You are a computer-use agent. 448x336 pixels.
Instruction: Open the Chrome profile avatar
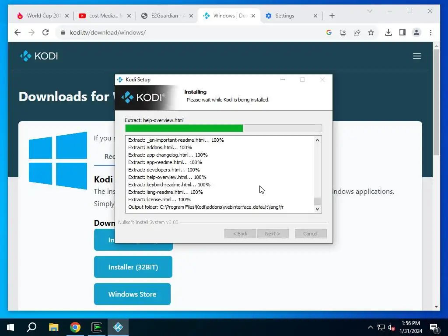[416, 32]
